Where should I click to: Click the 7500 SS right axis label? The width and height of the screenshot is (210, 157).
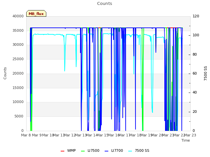click(x=205, y=73)
